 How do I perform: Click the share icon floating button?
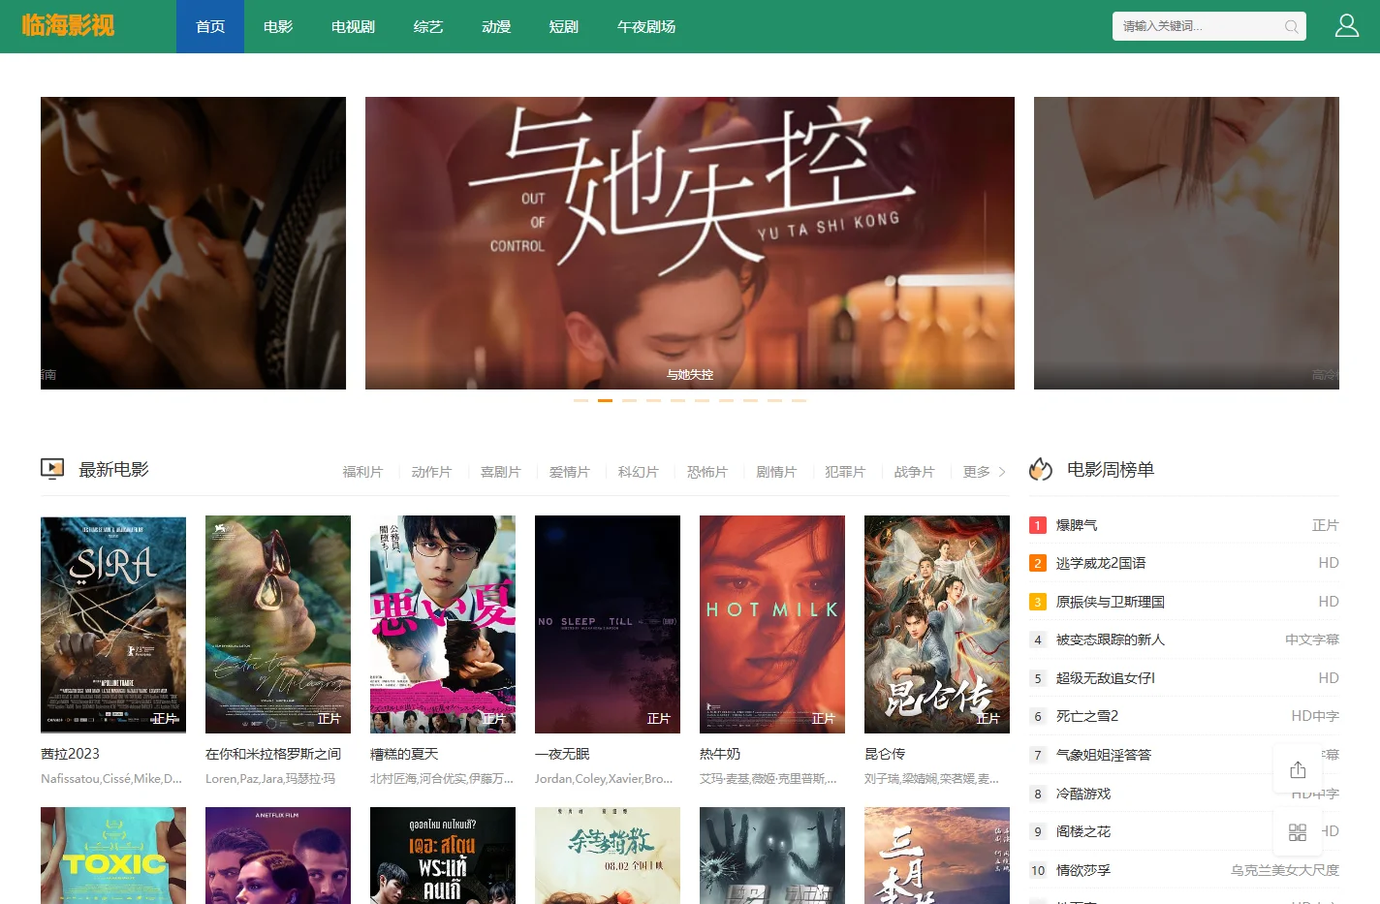pos(1298,770)
